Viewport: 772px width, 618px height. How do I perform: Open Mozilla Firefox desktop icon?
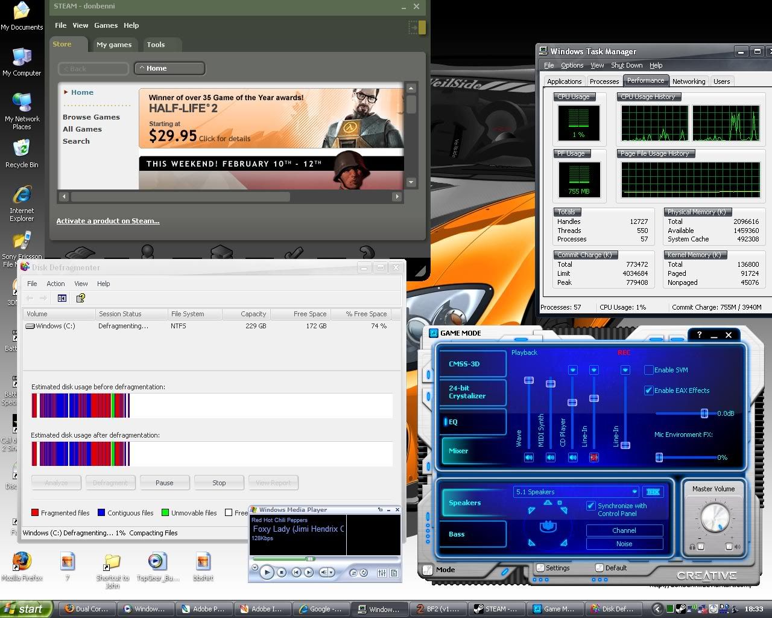pos(22,566)
